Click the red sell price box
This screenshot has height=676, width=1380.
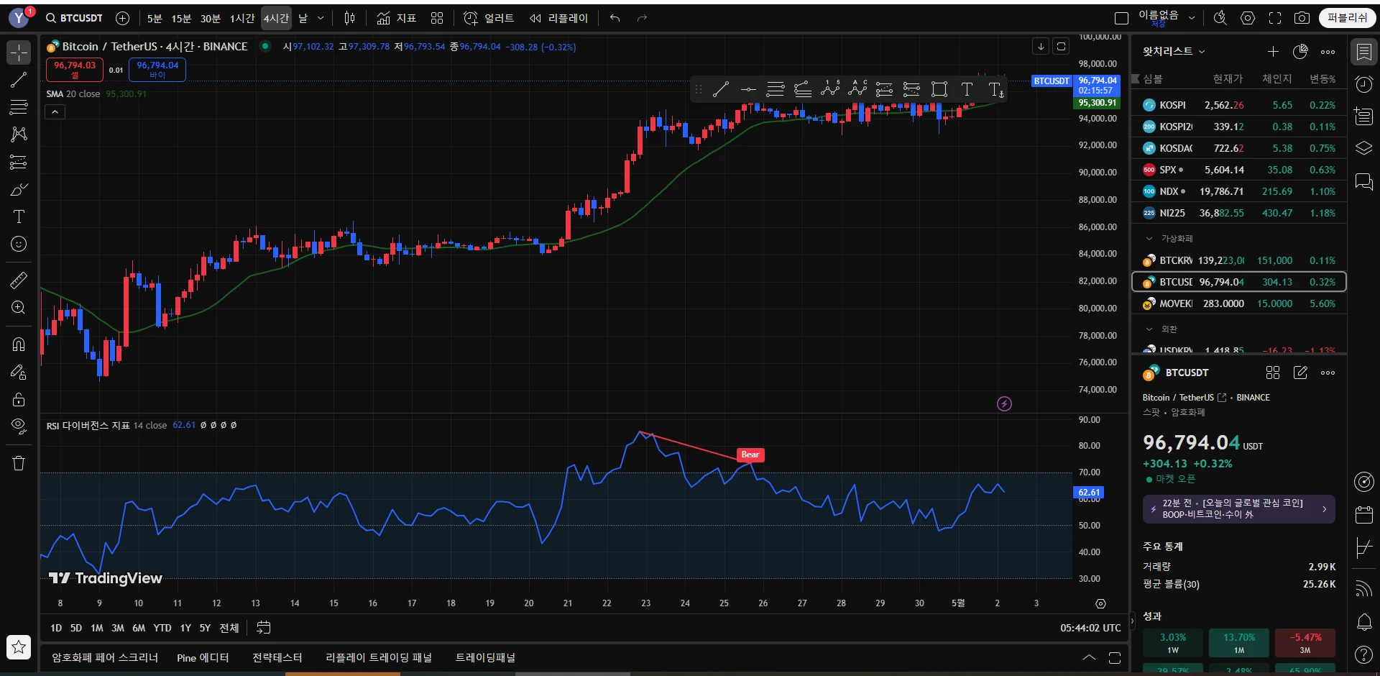click(75, 69)
